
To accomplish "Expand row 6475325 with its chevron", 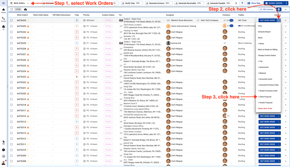I will pos(286,66).
